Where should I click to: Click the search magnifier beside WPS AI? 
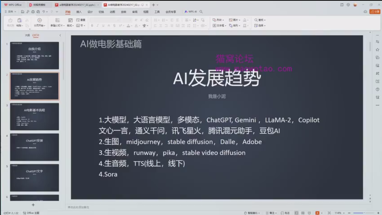tap(201, 12)
